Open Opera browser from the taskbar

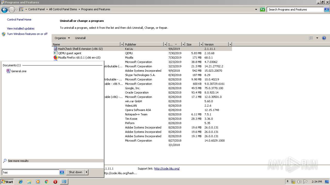[x=55, y=182]
